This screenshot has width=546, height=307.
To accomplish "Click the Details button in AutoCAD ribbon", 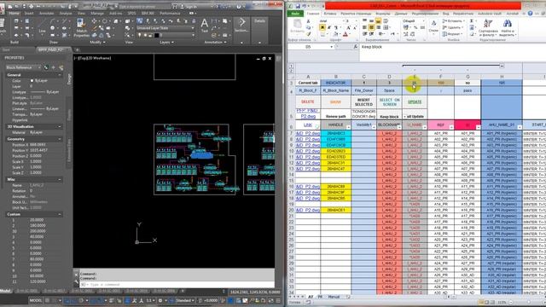I will point(259,20).
